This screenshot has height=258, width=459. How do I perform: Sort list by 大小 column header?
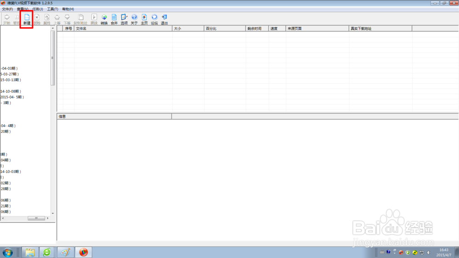click(188, 28)
